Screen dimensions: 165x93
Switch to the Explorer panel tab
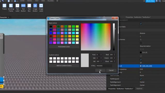tap(139, 89)
